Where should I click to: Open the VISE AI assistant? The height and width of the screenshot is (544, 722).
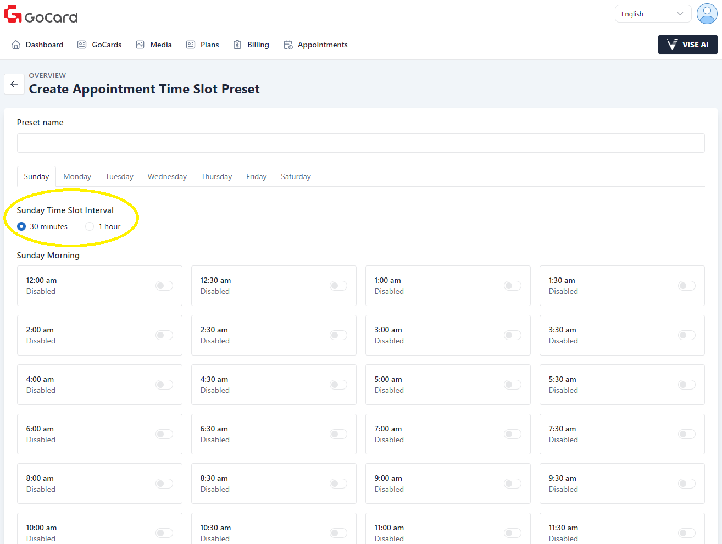[x=687, y=45]
